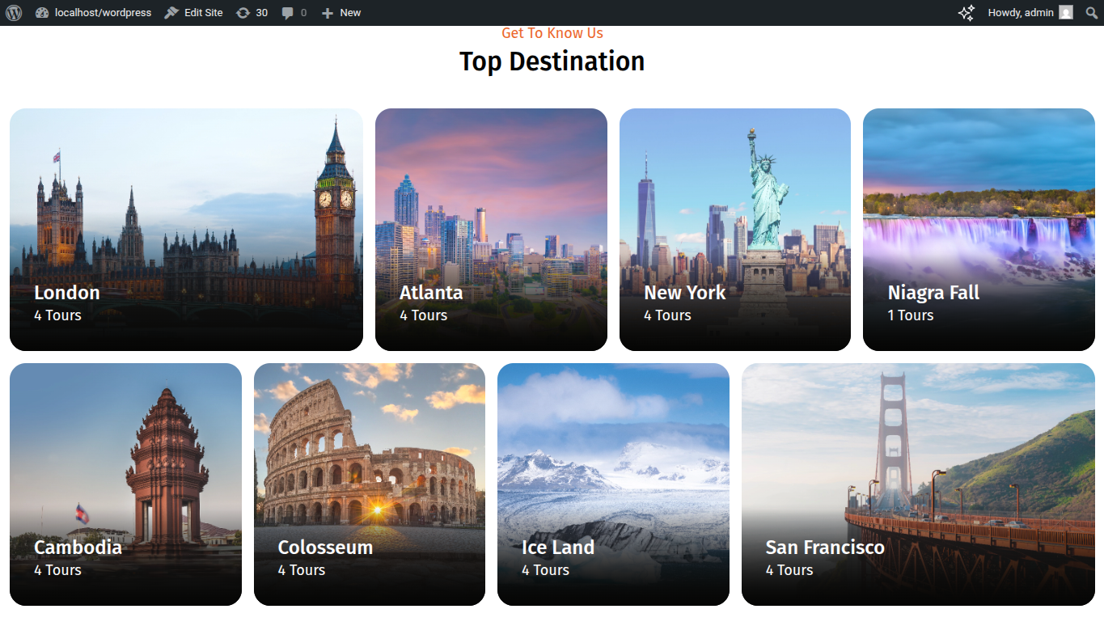This screenshot has height=626, width=1104.
Task: Open the Colosseum destination card
Action: coord(370,484)
